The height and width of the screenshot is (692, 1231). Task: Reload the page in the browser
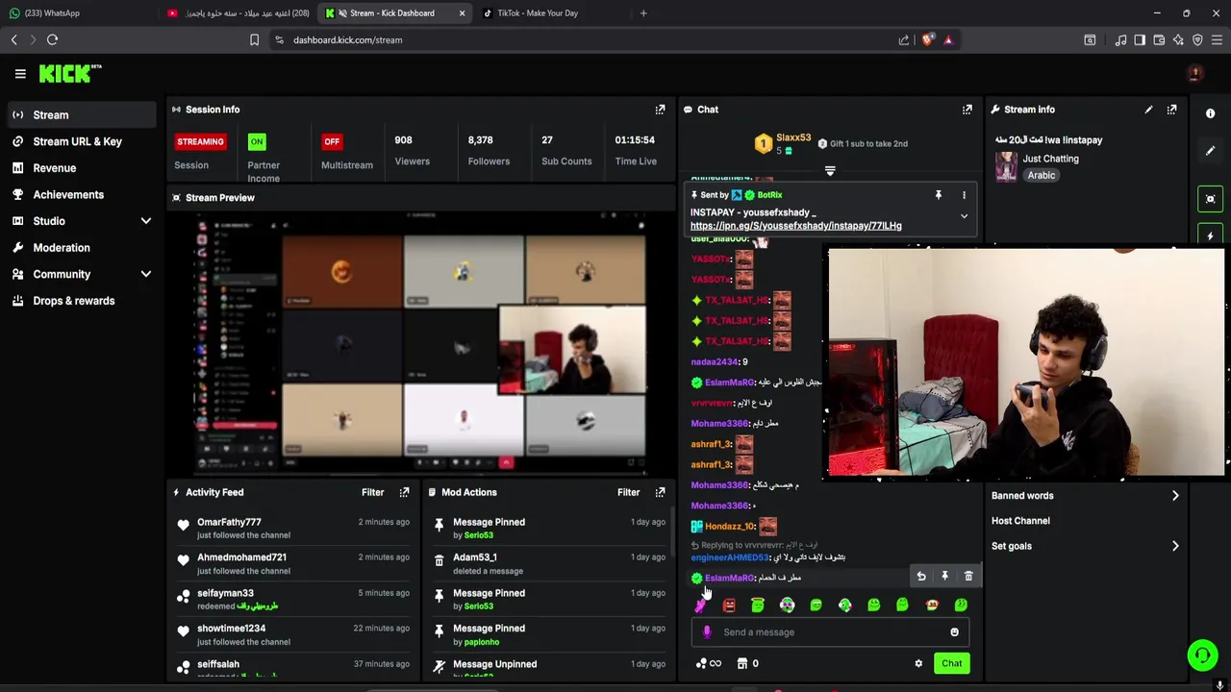coord(53,39)
